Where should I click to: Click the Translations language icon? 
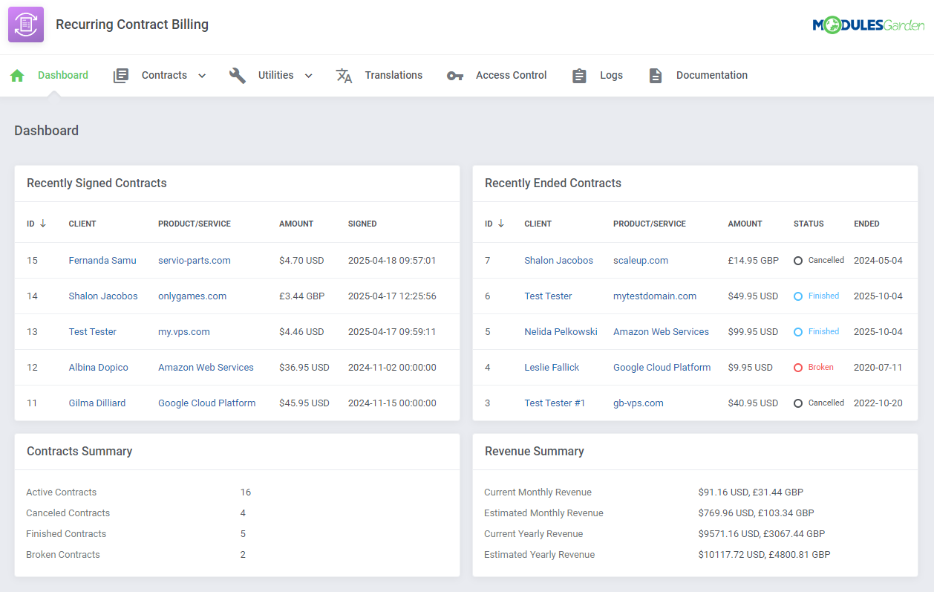click(x=344, y=74)
